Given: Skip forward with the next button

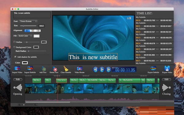Looking at the screenshot, I should (x=109, y=70).
